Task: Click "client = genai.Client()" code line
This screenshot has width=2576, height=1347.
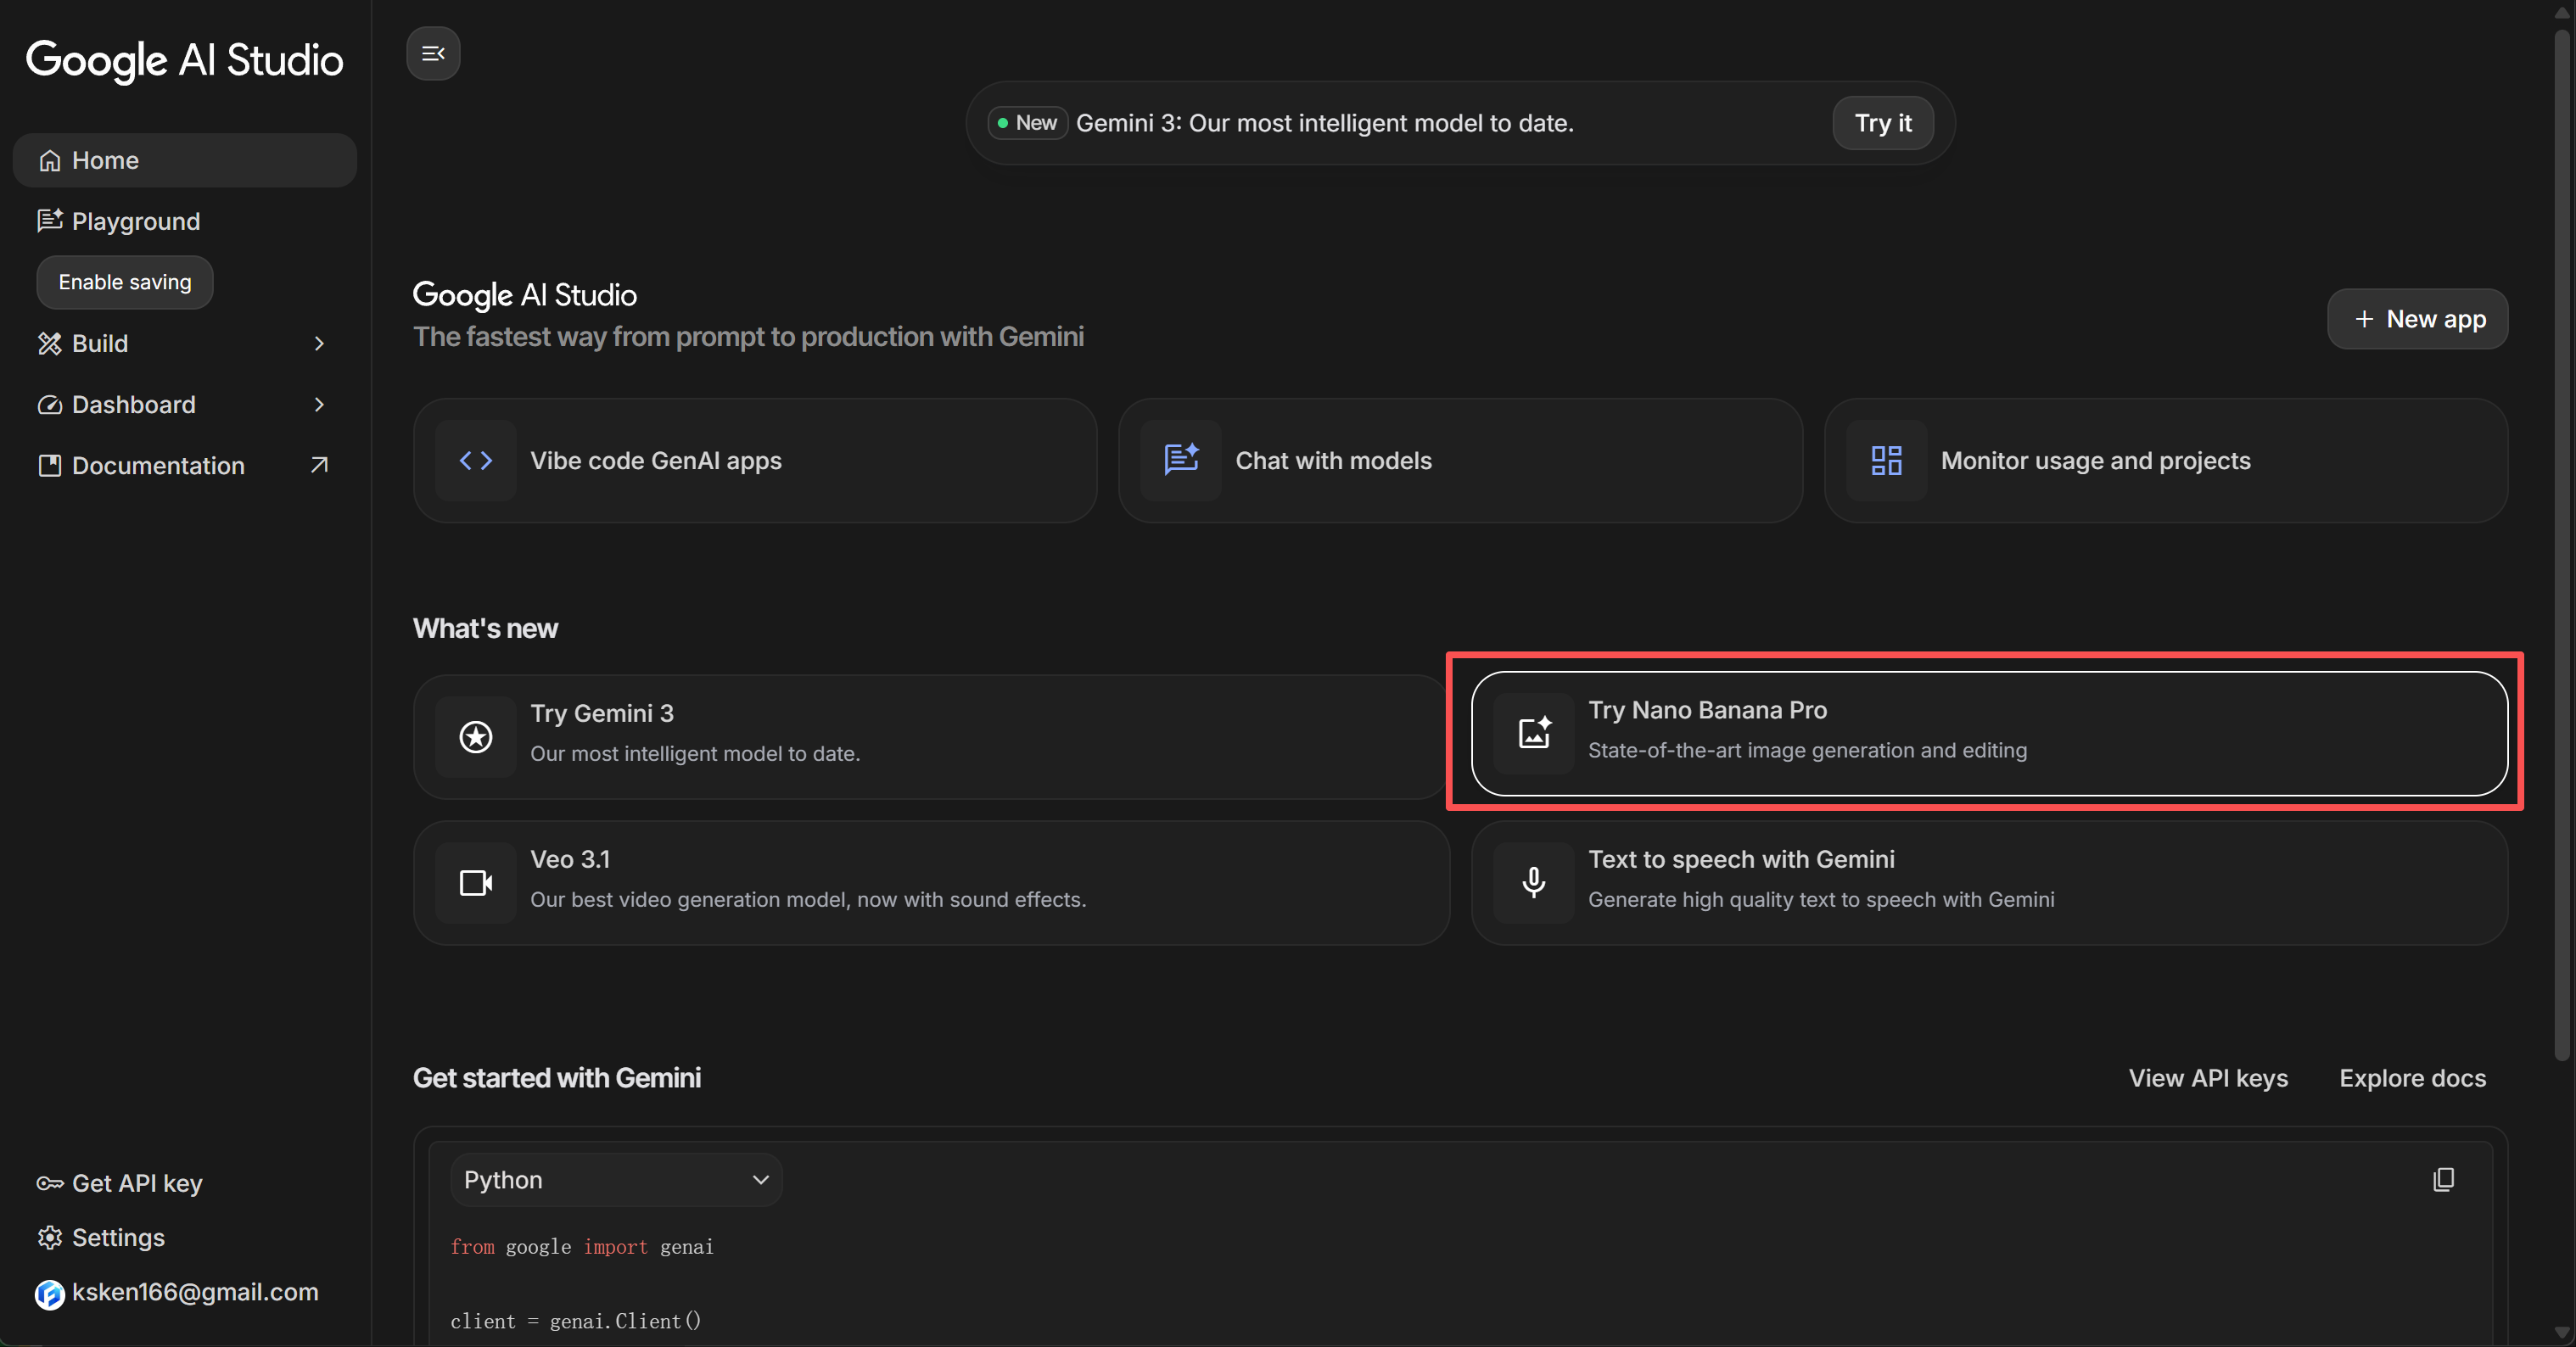Action: pyautogui.click(x=576, y=1322)
